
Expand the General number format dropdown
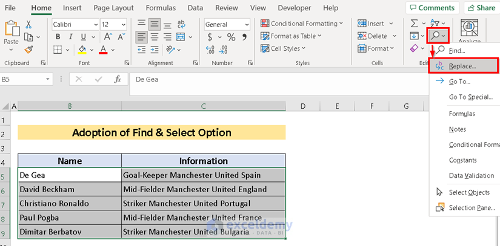tap(247, 24)
